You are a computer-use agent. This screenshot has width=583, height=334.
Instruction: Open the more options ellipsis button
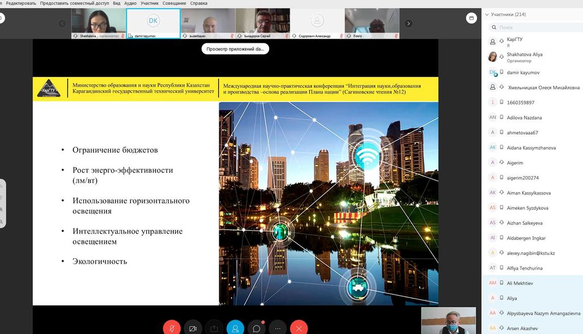pyautogui.click(x=278, y=328)
